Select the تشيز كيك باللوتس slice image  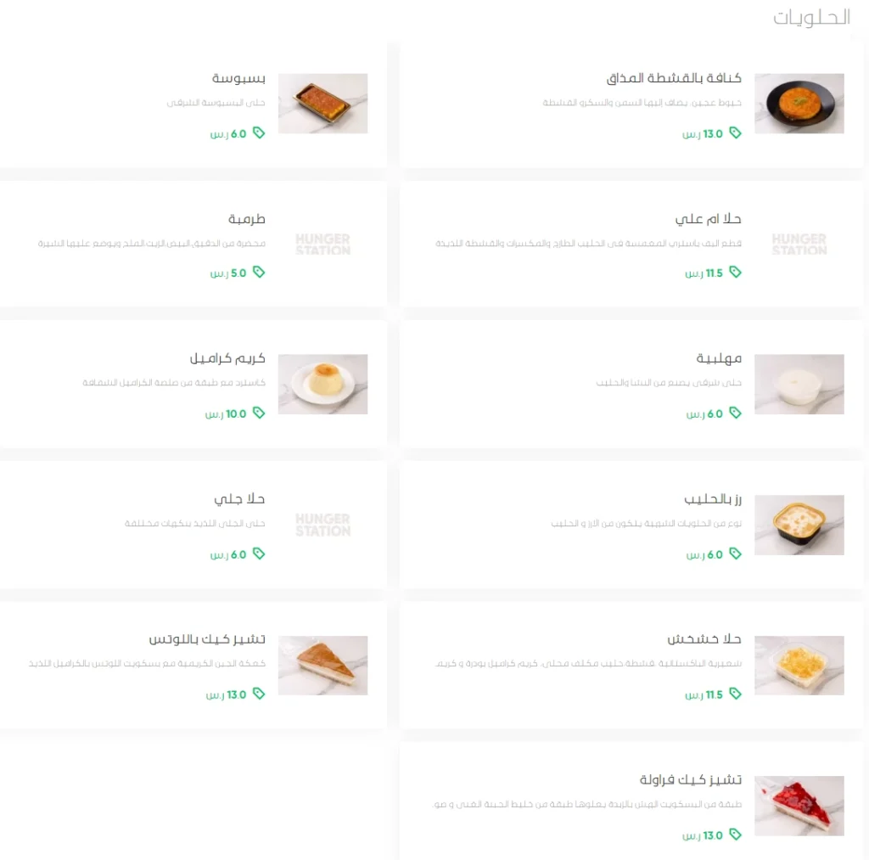(x=322, y=666)
